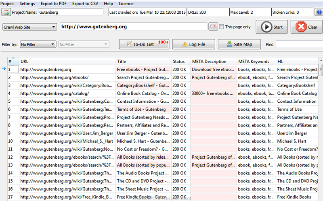View the Site Map
Image resolution: width=323 pixels, height=201 pixels.
pos(239,44)
